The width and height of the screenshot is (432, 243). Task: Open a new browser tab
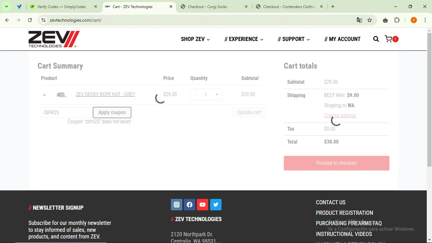pyautogui.click(x=333, y=7)
